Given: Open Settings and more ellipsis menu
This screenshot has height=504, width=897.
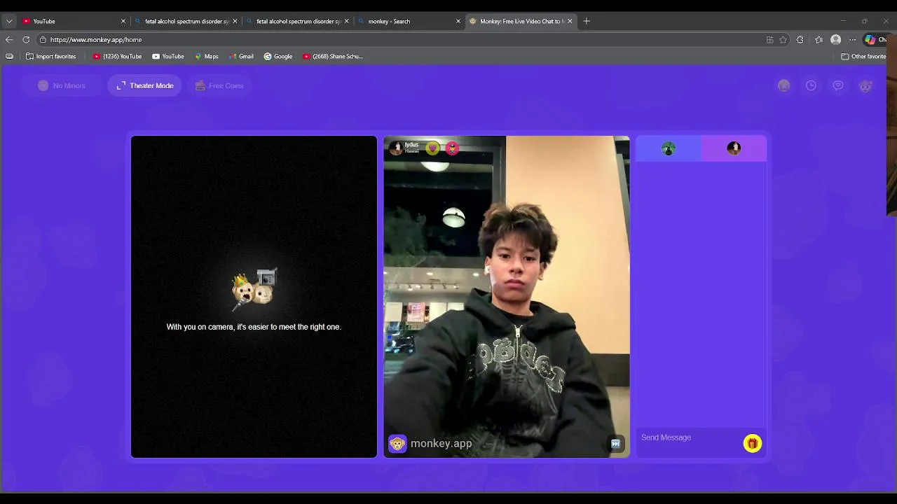Looking at the screenshot, I should tap(852, 40).
